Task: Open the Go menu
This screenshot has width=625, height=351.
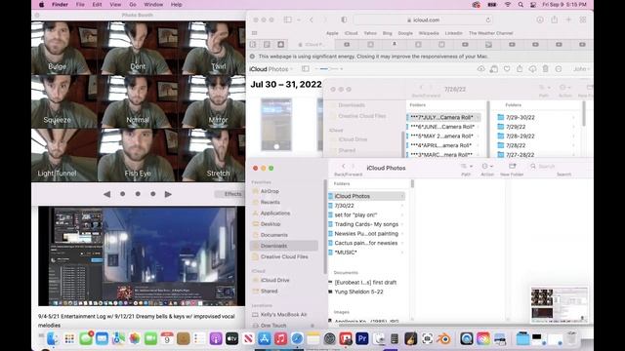Action: (133, 4)
